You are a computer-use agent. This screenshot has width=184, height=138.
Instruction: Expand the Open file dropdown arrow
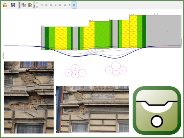(9, 5)
